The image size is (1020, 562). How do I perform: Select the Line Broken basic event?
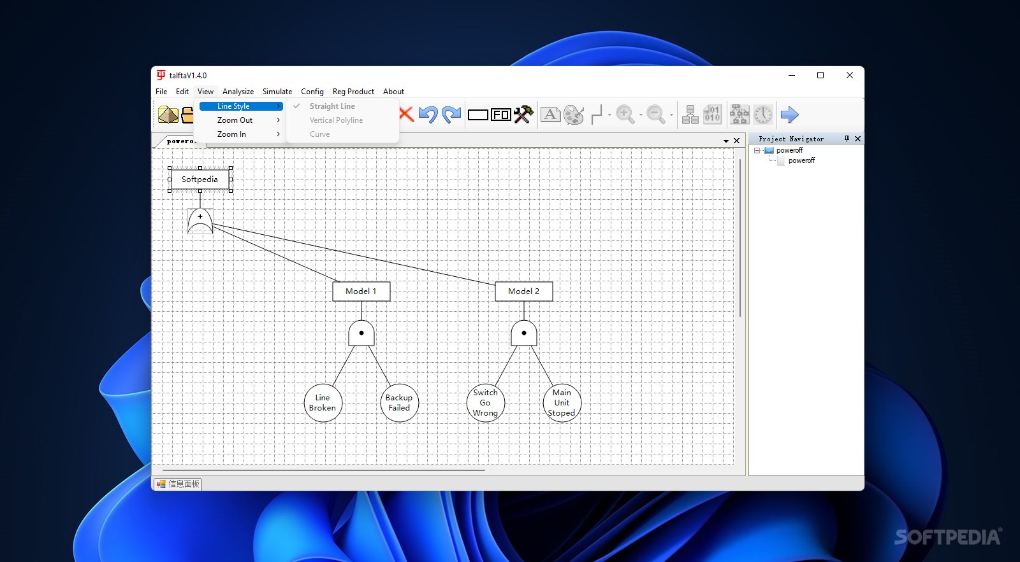point(323,403)
